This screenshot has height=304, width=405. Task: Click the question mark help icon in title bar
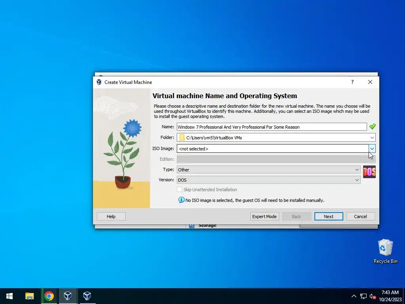[352, 82]
